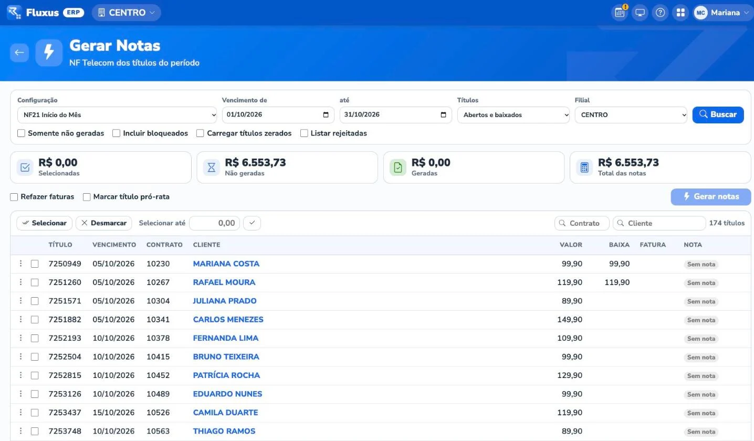
Task: Open row menu for title 7250949
Action: [21, 264]
